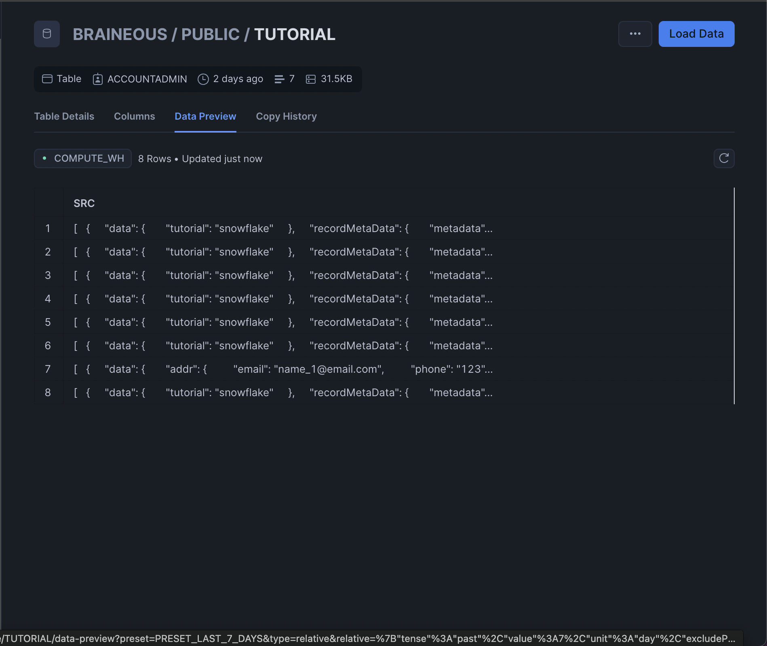This screenshot has width=767, height=646.
Task: Select the SRC cell in row 5
Action: [398, 322]
